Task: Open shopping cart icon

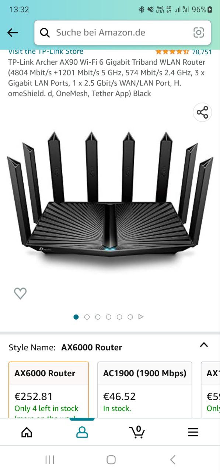Action: 137,432
